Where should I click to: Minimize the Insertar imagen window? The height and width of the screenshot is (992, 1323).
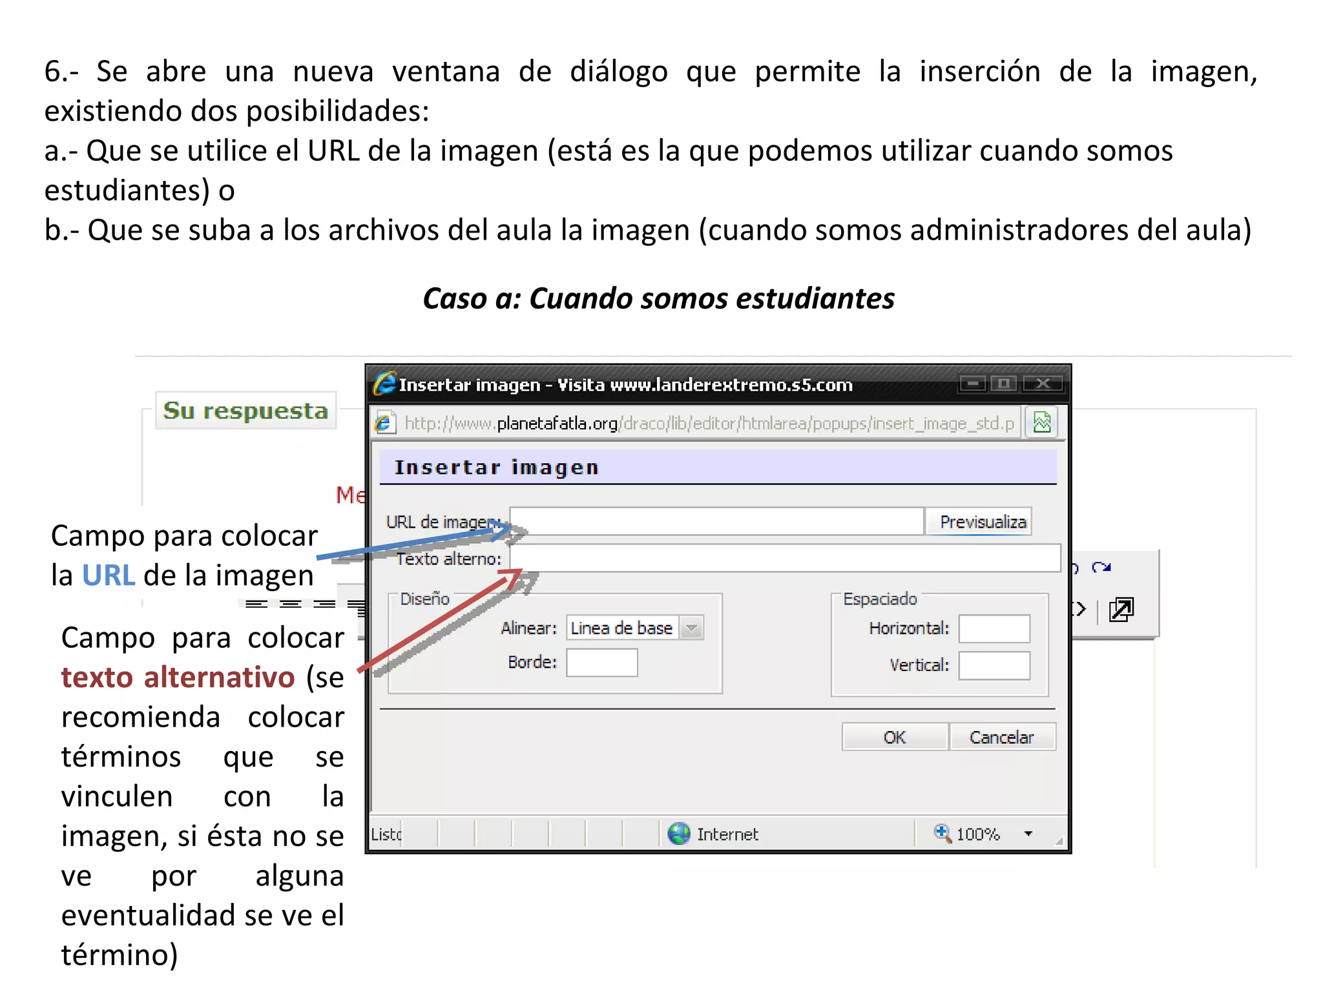pyautogui.click(x=973, y=384)
